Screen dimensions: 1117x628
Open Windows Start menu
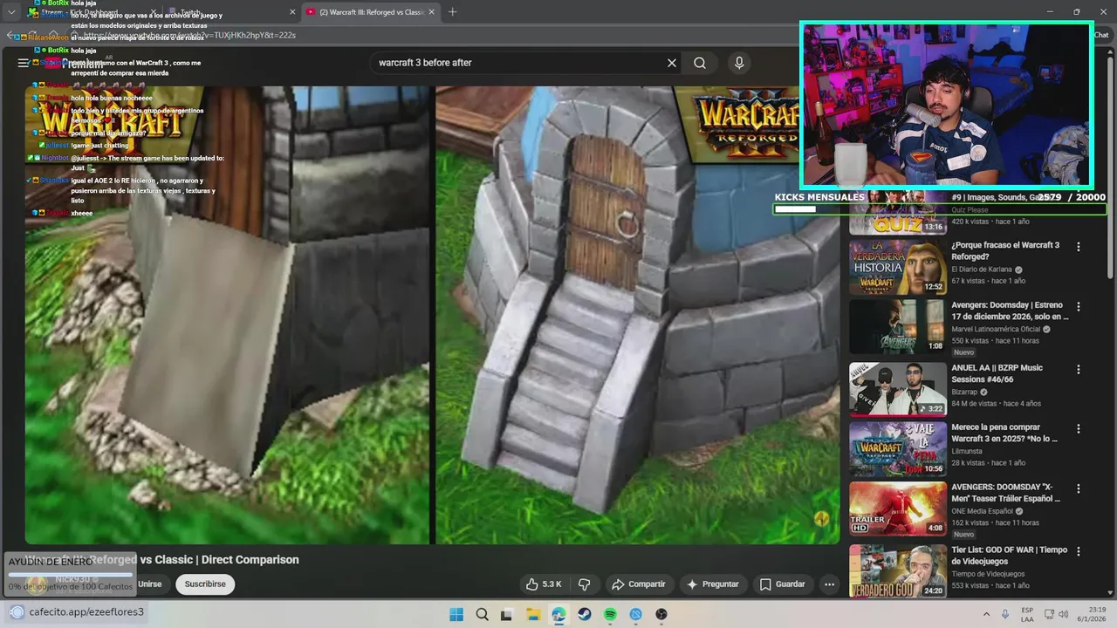click(x=456, y=614)
